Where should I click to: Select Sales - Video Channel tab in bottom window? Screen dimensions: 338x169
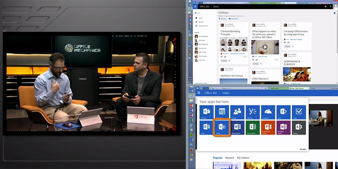point(299,88)
